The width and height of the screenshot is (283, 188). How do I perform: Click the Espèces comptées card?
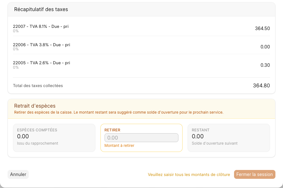[x=54, y=138]
